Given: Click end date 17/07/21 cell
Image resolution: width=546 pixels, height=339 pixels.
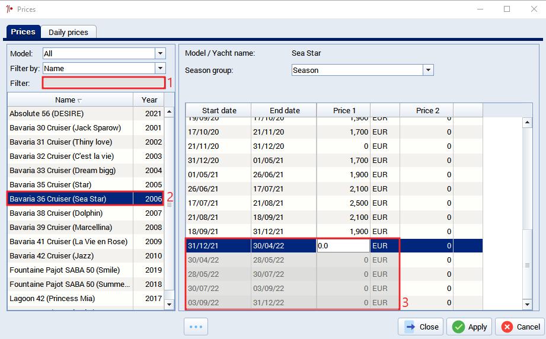Looking at the screenshot, I should pos(284,189).
